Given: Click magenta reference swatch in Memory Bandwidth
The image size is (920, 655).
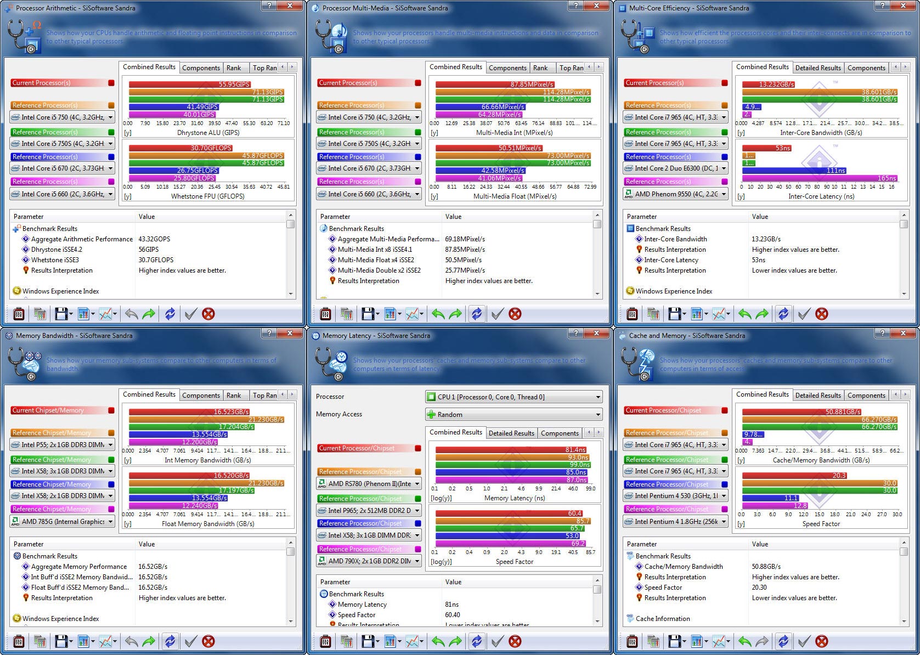Looking at the screenshot, I should [x=111, y=509].
